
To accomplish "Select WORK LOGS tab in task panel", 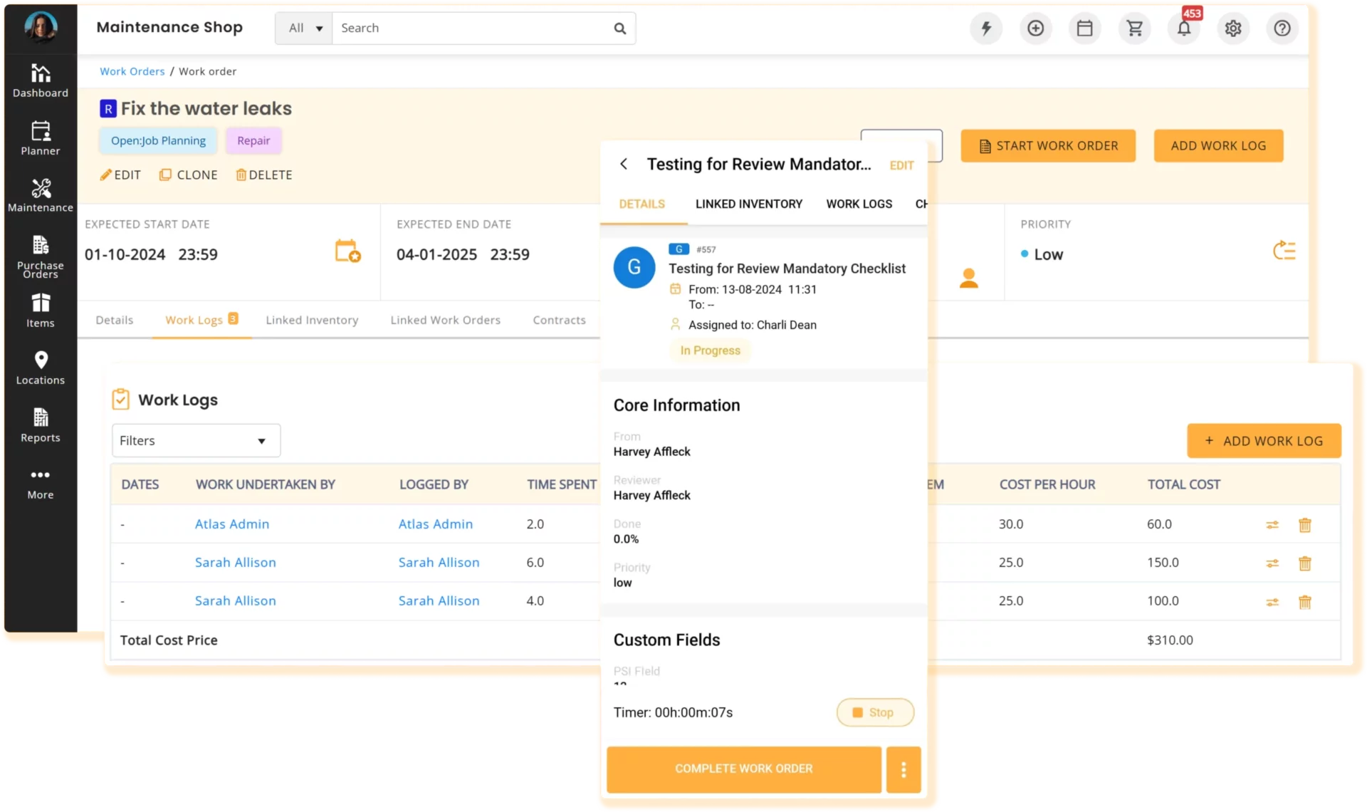I will pos(859,204).
